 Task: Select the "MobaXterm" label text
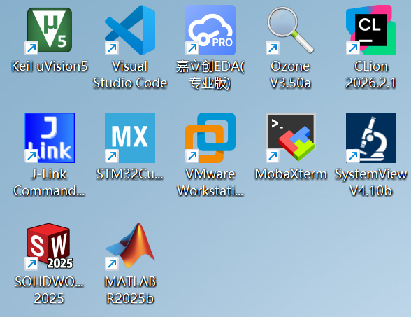[x=291, y=174]
